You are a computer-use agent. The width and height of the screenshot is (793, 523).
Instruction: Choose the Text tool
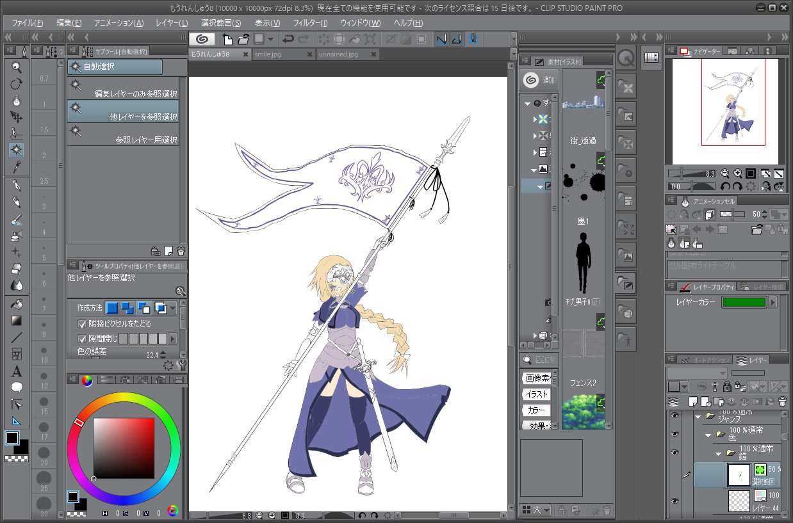click(x=17, y=371)
